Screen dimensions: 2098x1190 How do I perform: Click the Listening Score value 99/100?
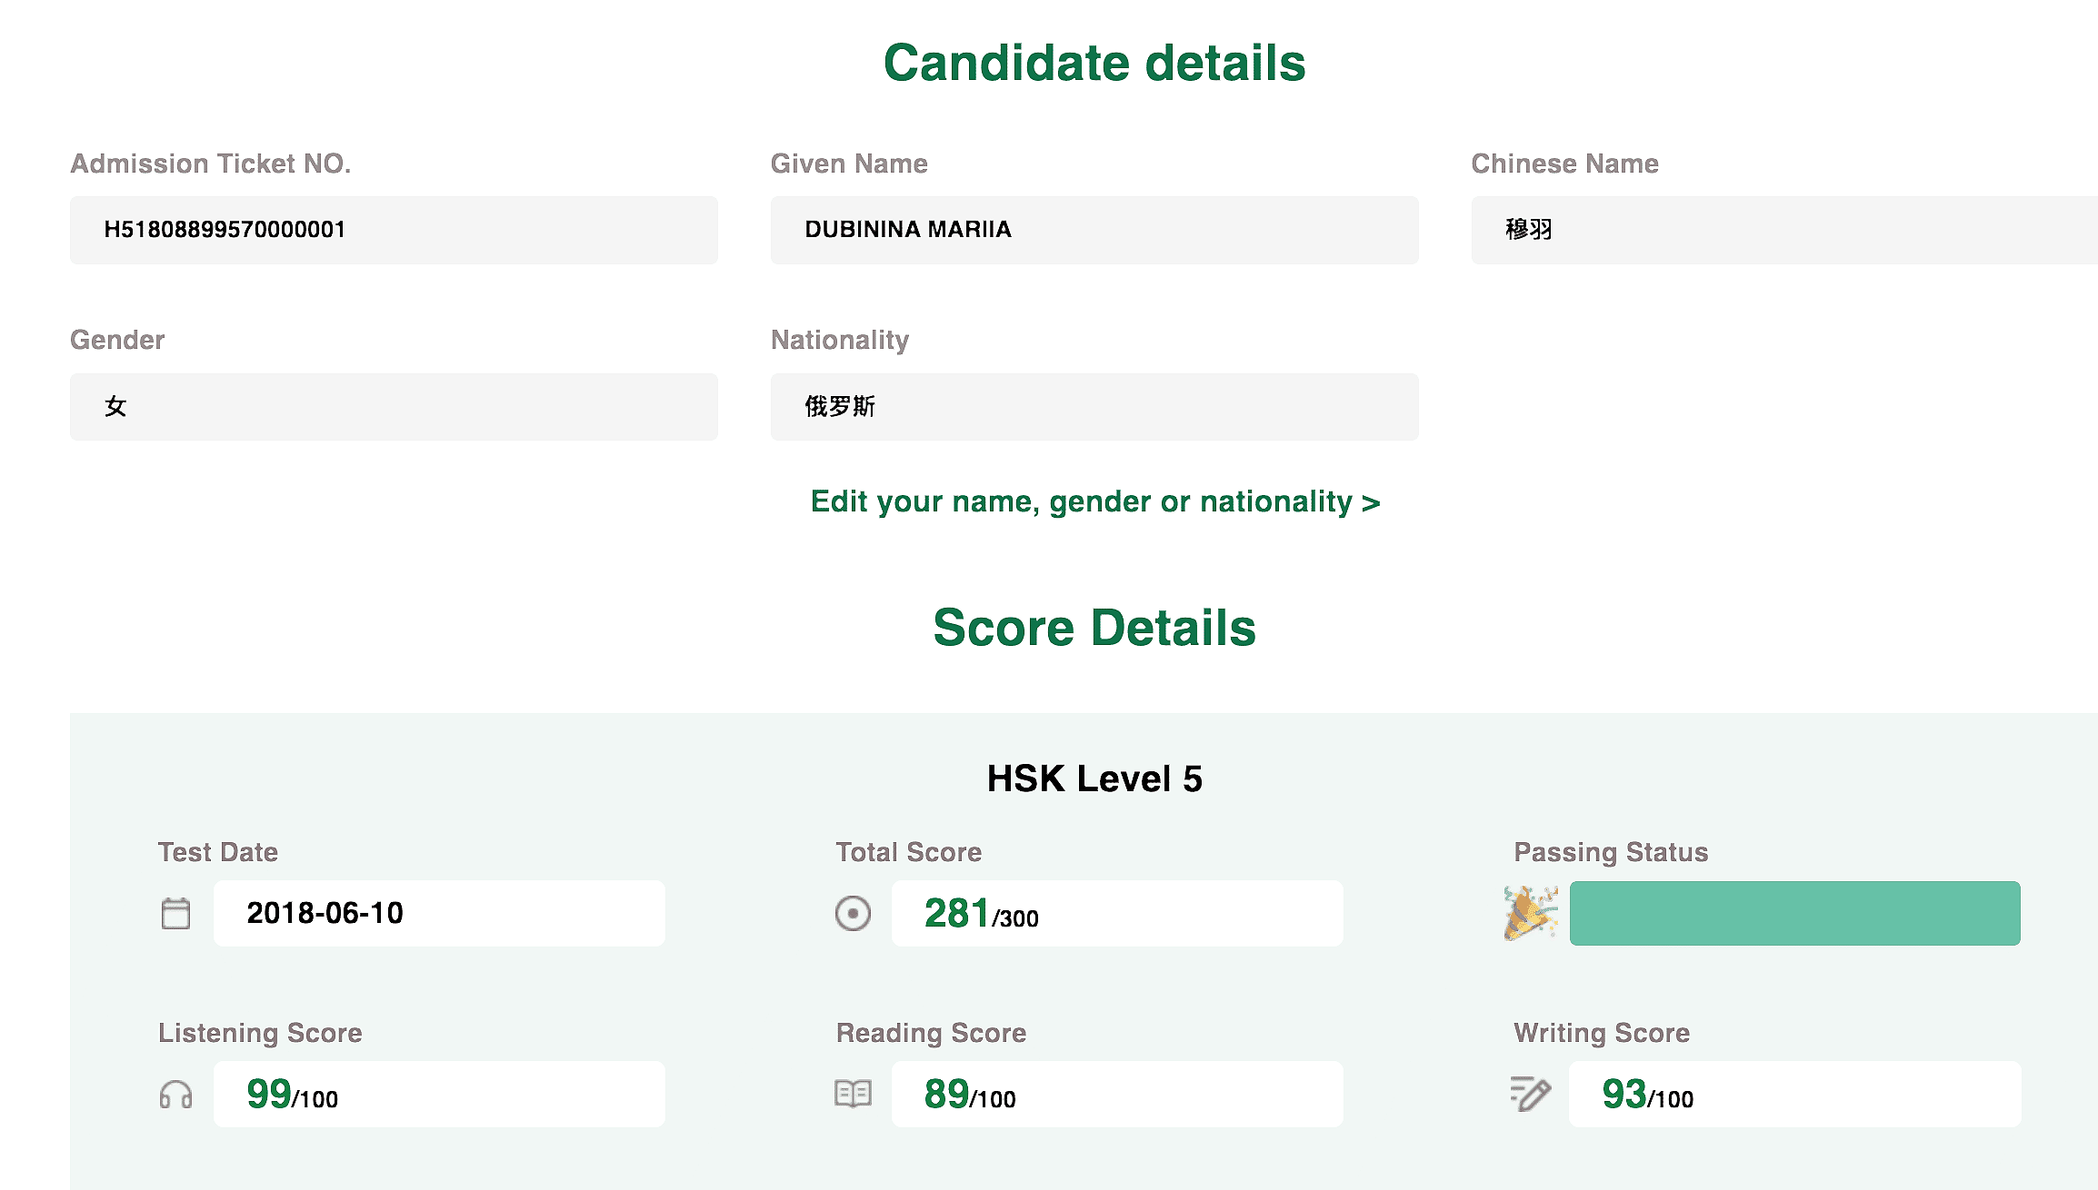point(439,1094)
